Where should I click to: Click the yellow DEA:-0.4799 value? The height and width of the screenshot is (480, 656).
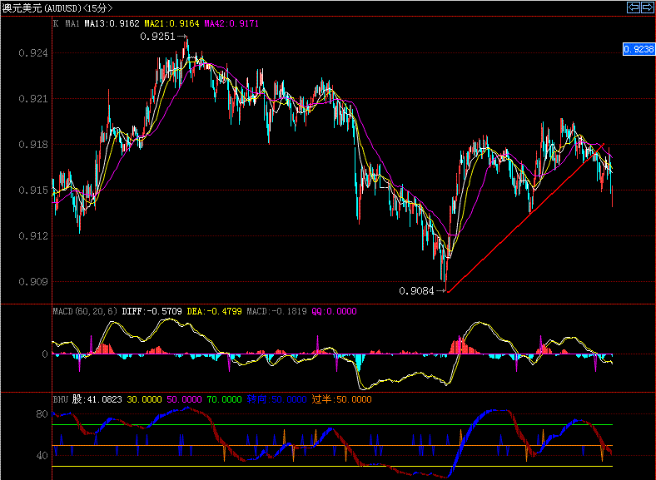point(214,311)
